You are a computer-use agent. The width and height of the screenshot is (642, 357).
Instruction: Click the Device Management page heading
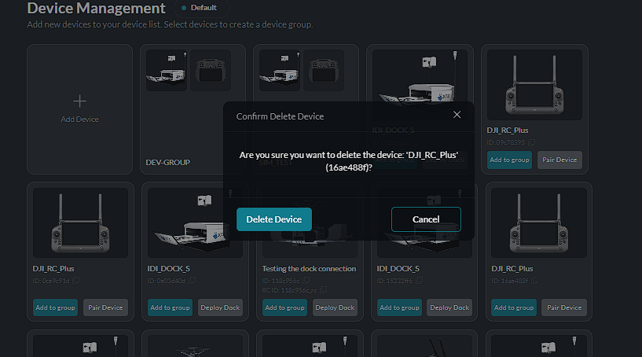pyautogui.click(x=96, y=8)
